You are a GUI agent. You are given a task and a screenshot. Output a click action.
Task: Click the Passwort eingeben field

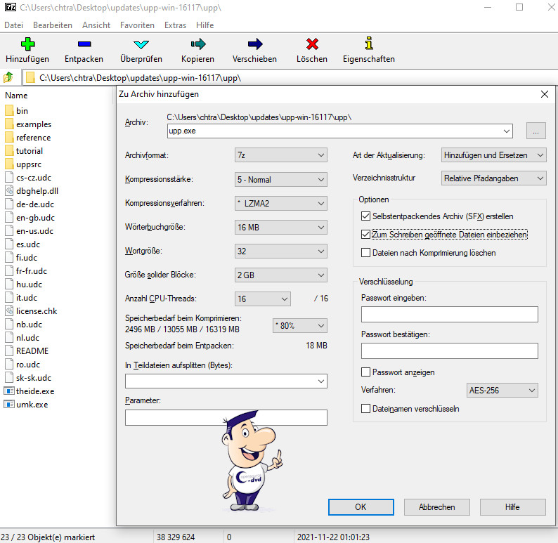pos(449,314)
